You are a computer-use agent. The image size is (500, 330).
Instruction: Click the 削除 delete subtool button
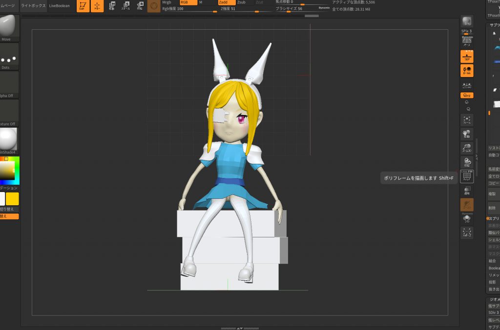pos(494,208)
